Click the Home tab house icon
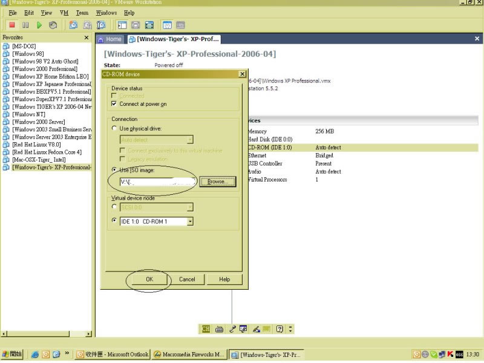The height and width of the screenshot is (363, 484). point(100,39)
